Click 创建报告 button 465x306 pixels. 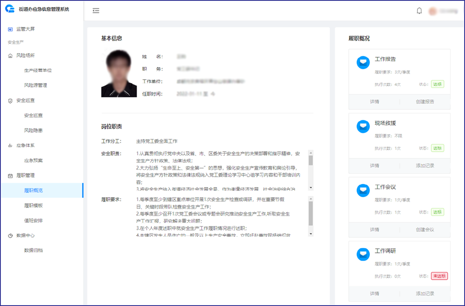[x=425, y=102]
